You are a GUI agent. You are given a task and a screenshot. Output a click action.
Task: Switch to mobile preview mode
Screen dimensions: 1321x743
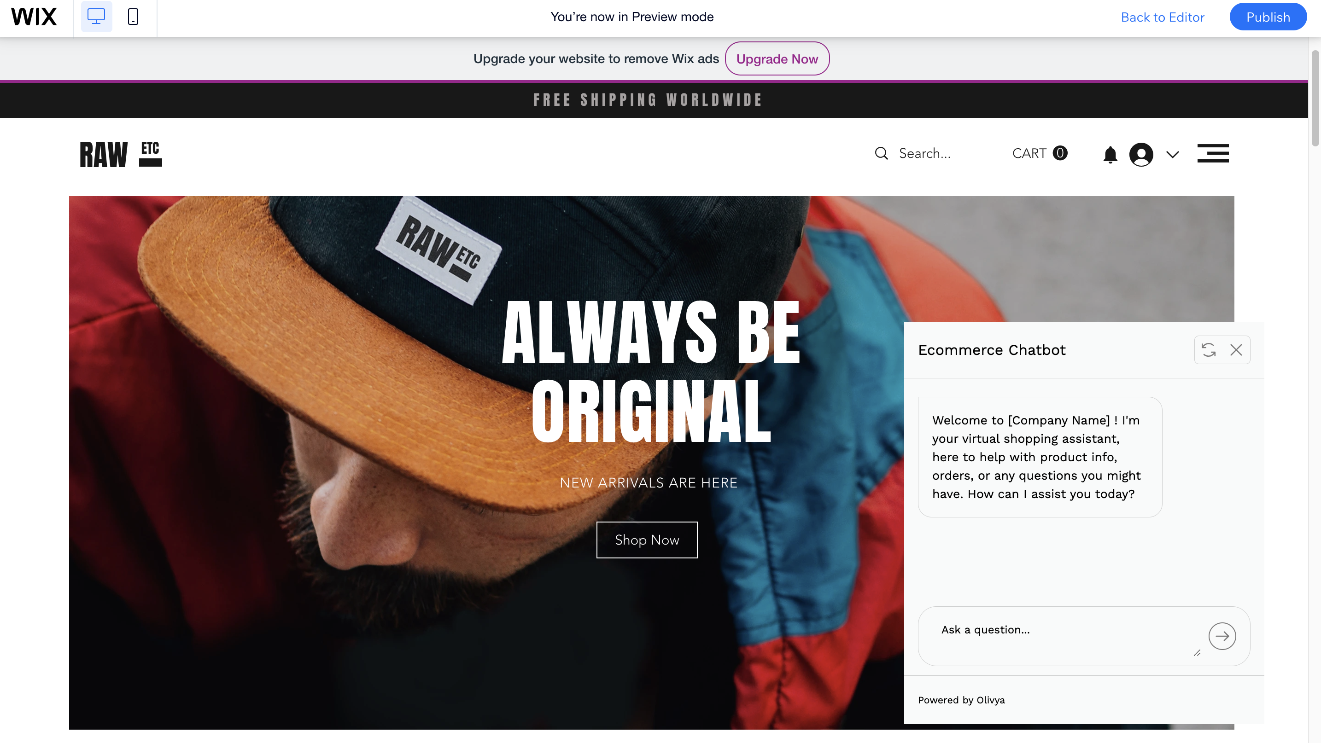click(x=133, y=17)
